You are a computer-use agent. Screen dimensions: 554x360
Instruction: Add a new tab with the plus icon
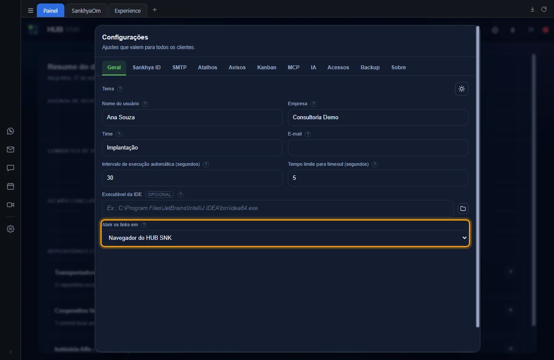155,10
